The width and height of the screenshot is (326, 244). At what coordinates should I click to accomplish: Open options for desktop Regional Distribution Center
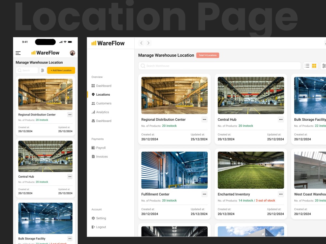204,119
